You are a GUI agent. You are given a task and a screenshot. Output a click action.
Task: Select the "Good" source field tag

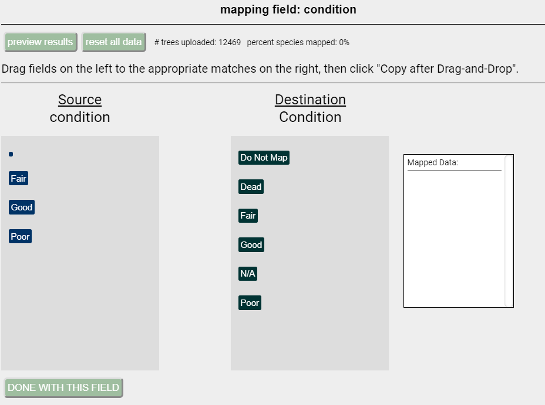[21, 207]
